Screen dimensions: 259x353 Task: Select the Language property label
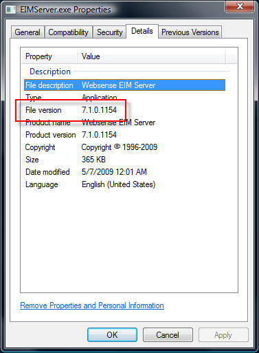click(x=42, y=184)
